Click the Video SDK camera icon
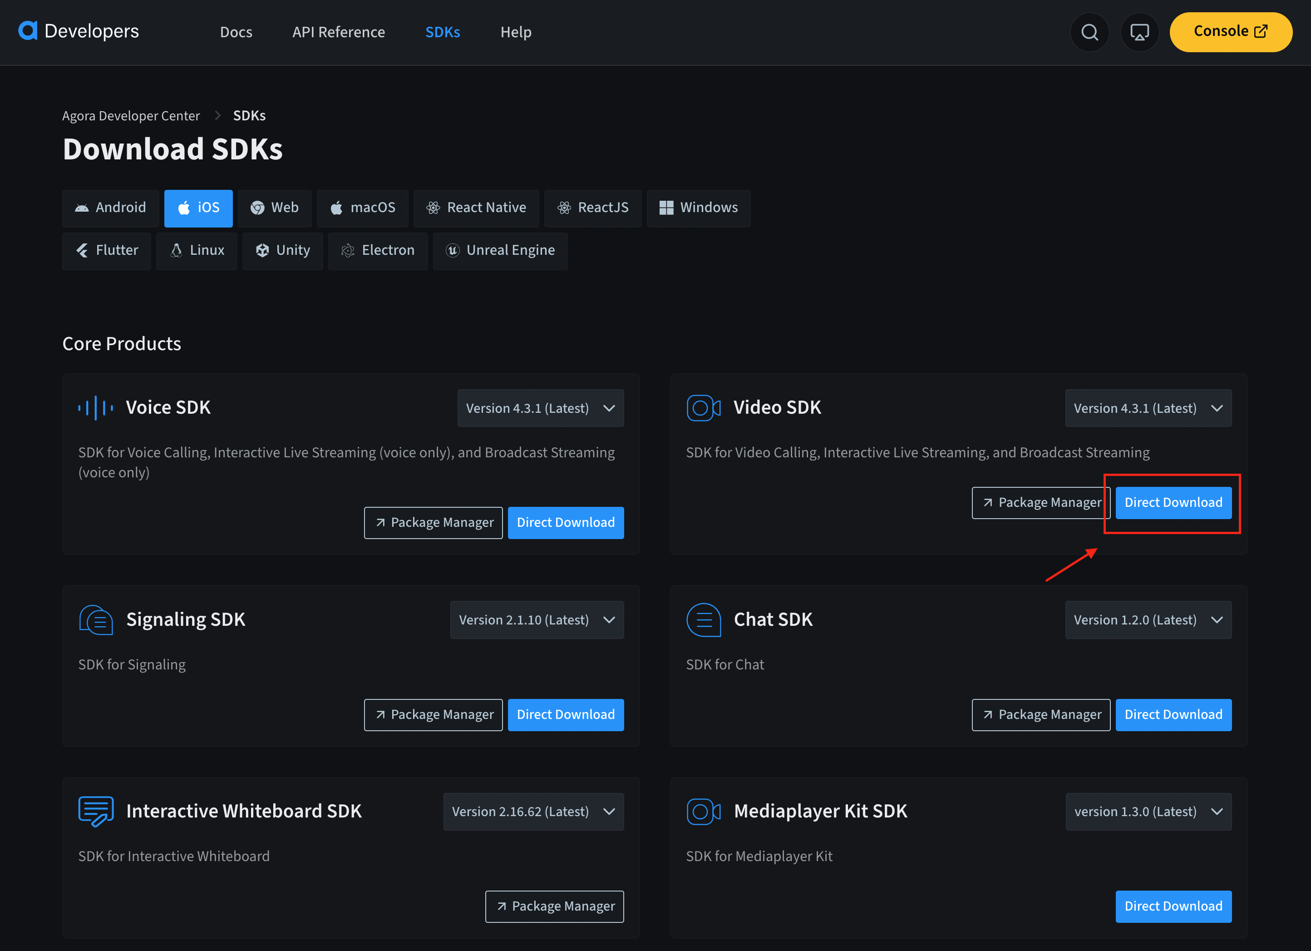1311x951 pixels. (704, 408)
